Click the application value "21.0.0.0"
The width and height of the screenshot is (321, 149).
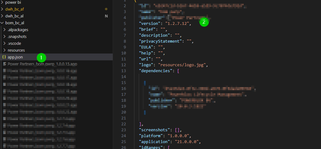(187, 142)
